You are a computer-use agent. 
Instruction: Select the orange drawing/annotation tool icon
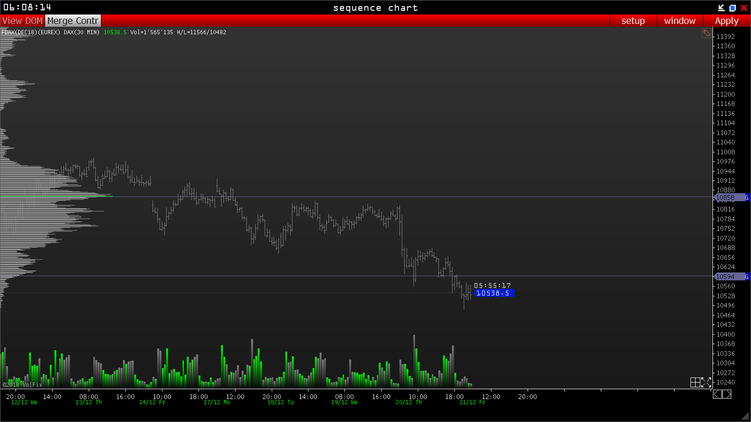[706, 33]
